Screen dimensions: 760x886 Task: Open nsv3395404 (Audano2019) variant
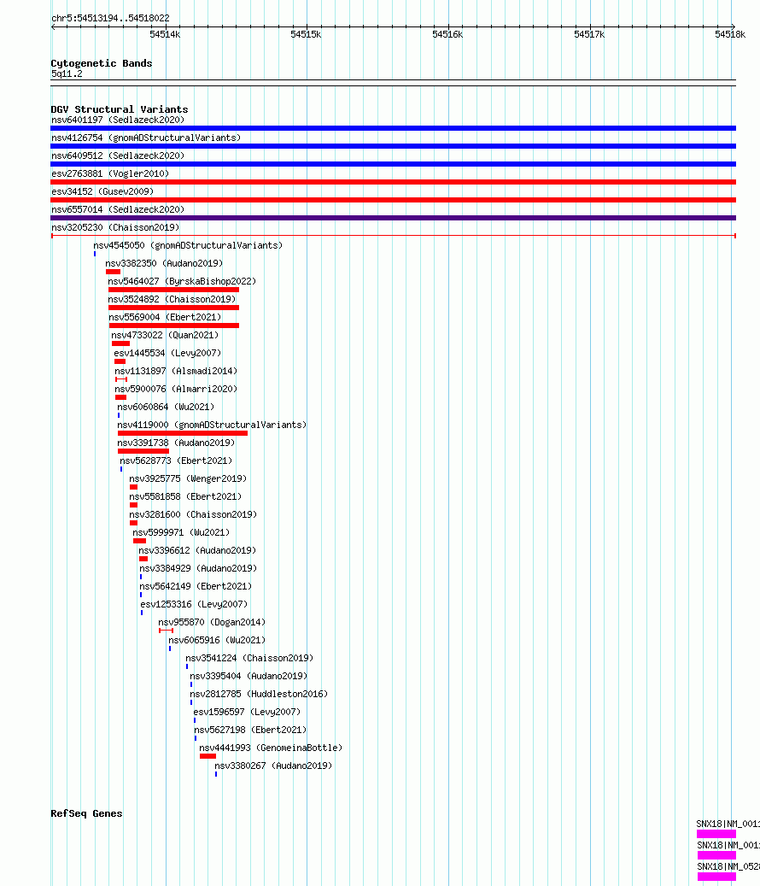pos(248,677)
